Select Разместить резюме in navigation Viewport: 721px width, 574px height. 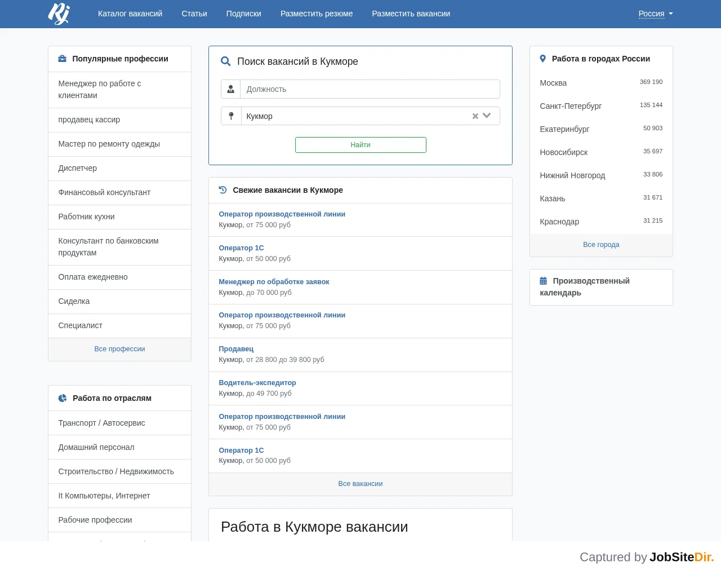click(x=317, y=14)
